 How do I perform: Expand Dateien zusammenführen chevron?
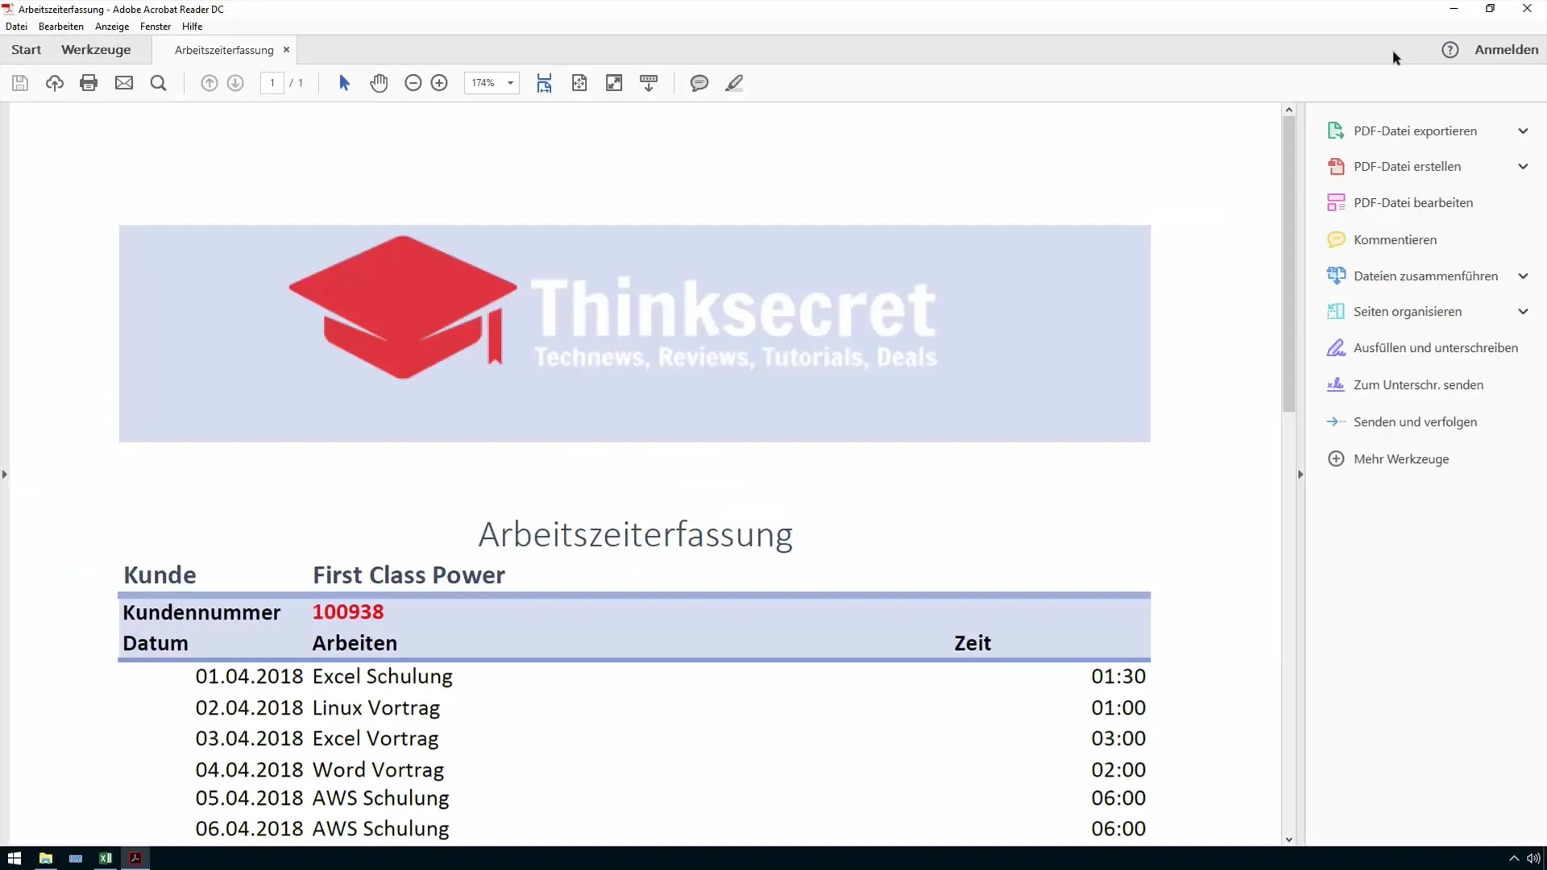(1523, 276)
